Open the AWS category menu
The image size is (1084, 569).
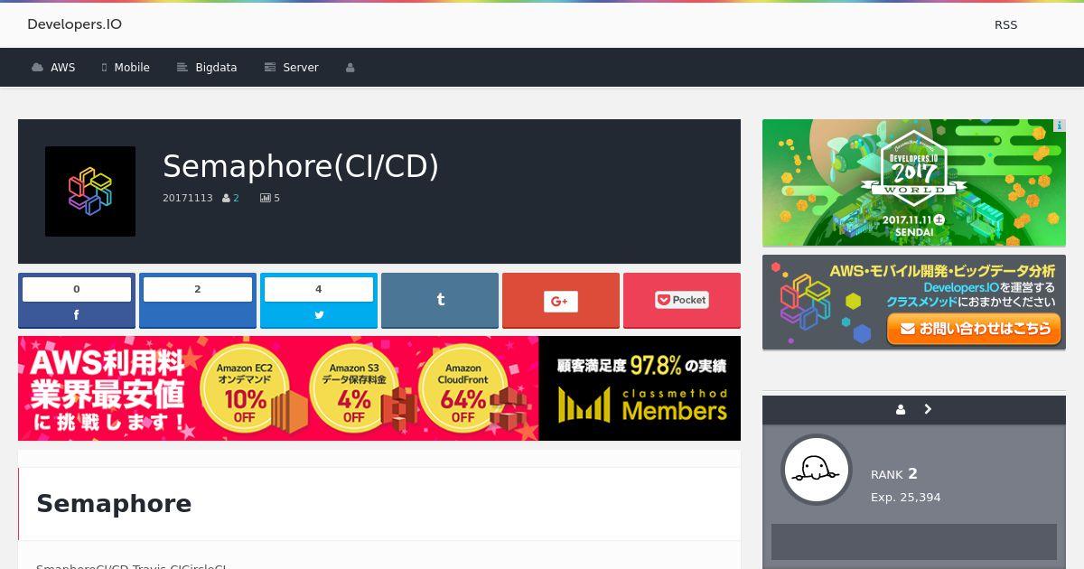(53, 68)
